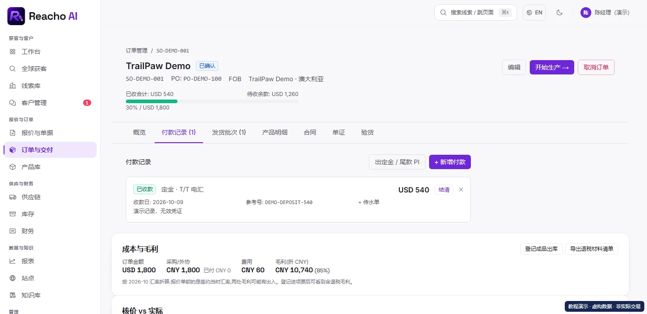Click the 陈 user avatar
This screenshot has height=314, width=647.
tap(586, 13)
